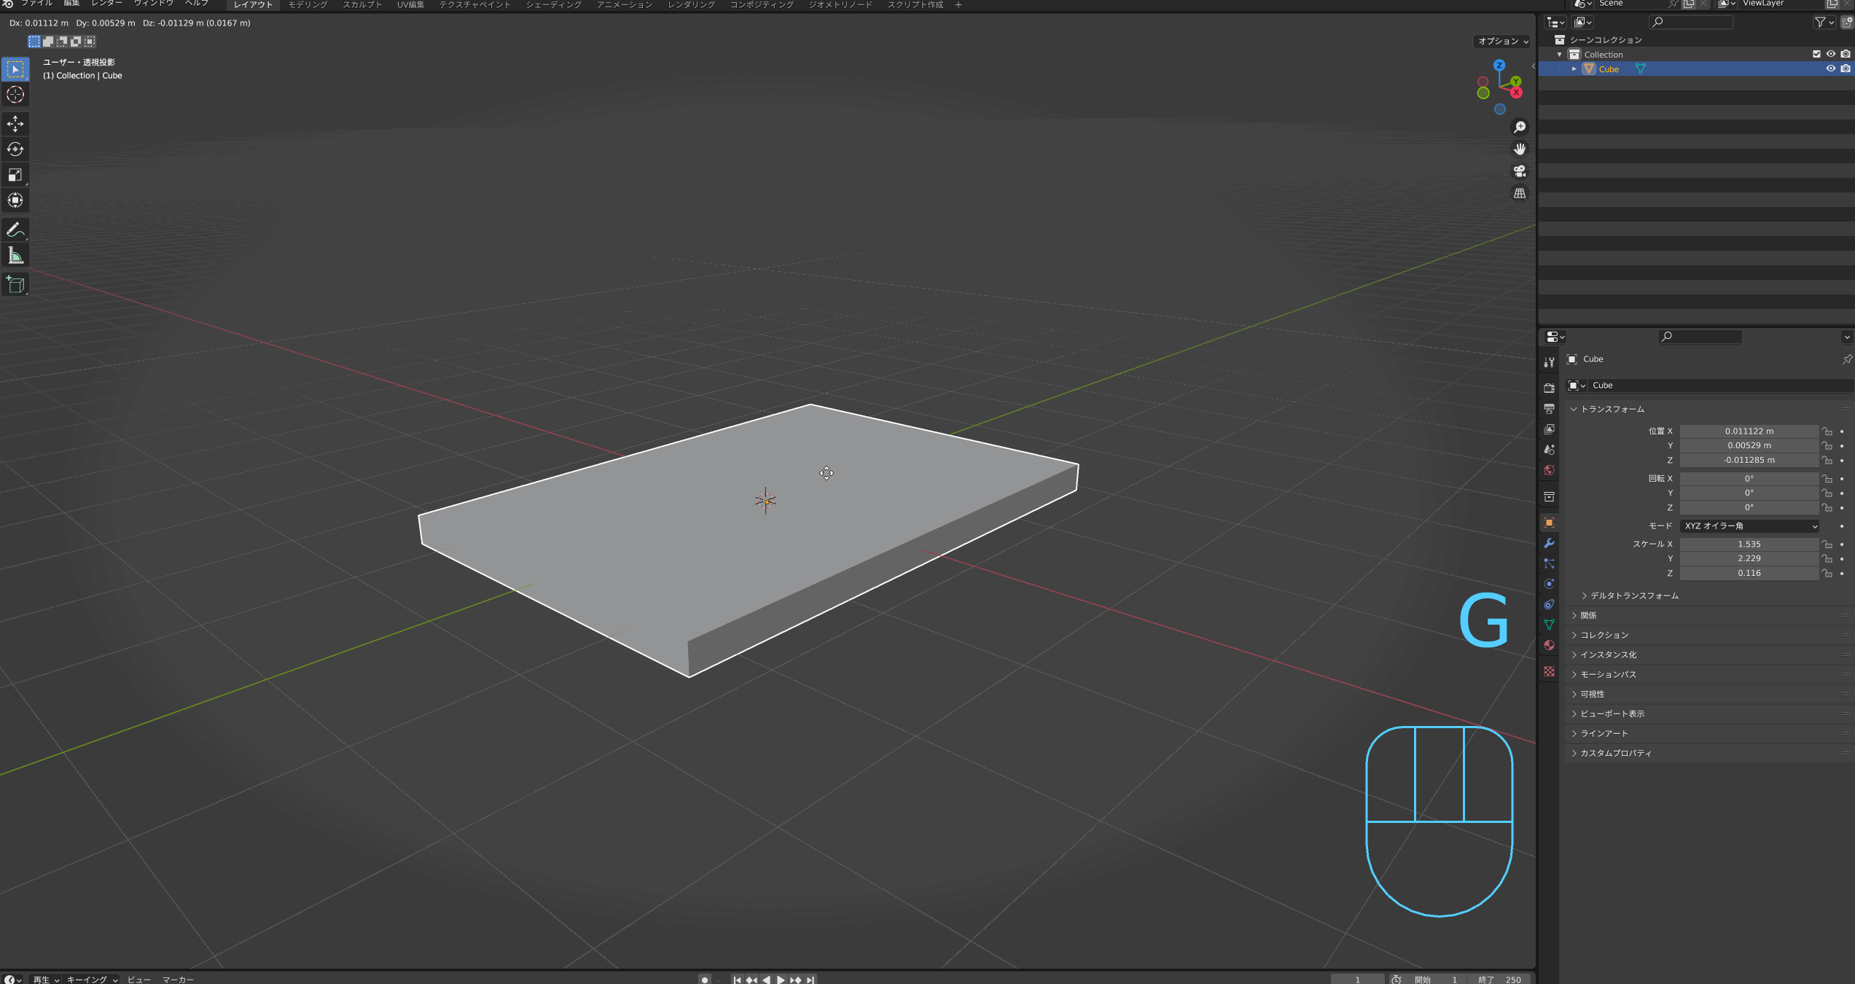Select the Scale tool

click(15, 175)
